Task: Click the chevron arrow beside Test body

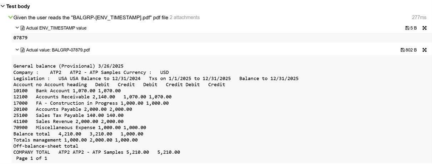Action: pos(3,6)
